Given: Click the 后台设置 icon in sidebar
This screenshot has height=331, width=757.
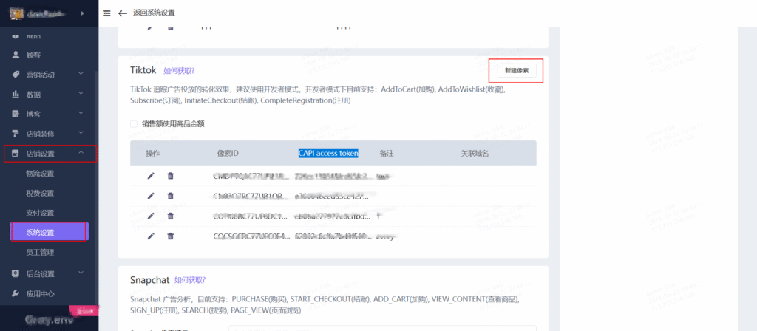Looking at the screenshot, I should tap(16, 274).
